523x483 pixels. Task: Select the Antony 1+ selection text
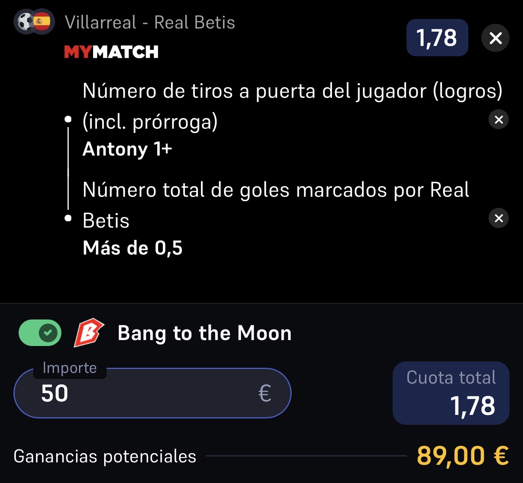tap(127, 149)
